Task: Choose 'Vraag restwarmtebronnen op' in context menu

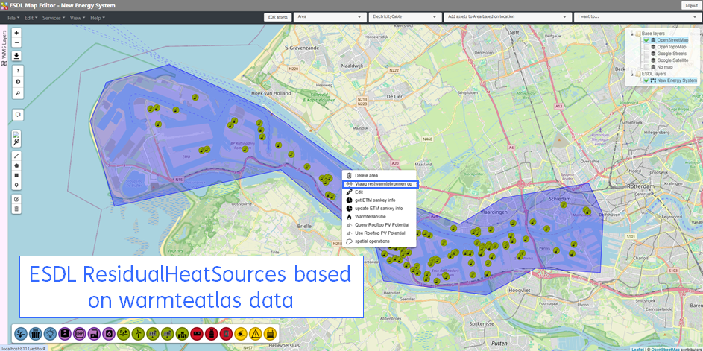Action: pyautogui.click(x=383, y=183)
